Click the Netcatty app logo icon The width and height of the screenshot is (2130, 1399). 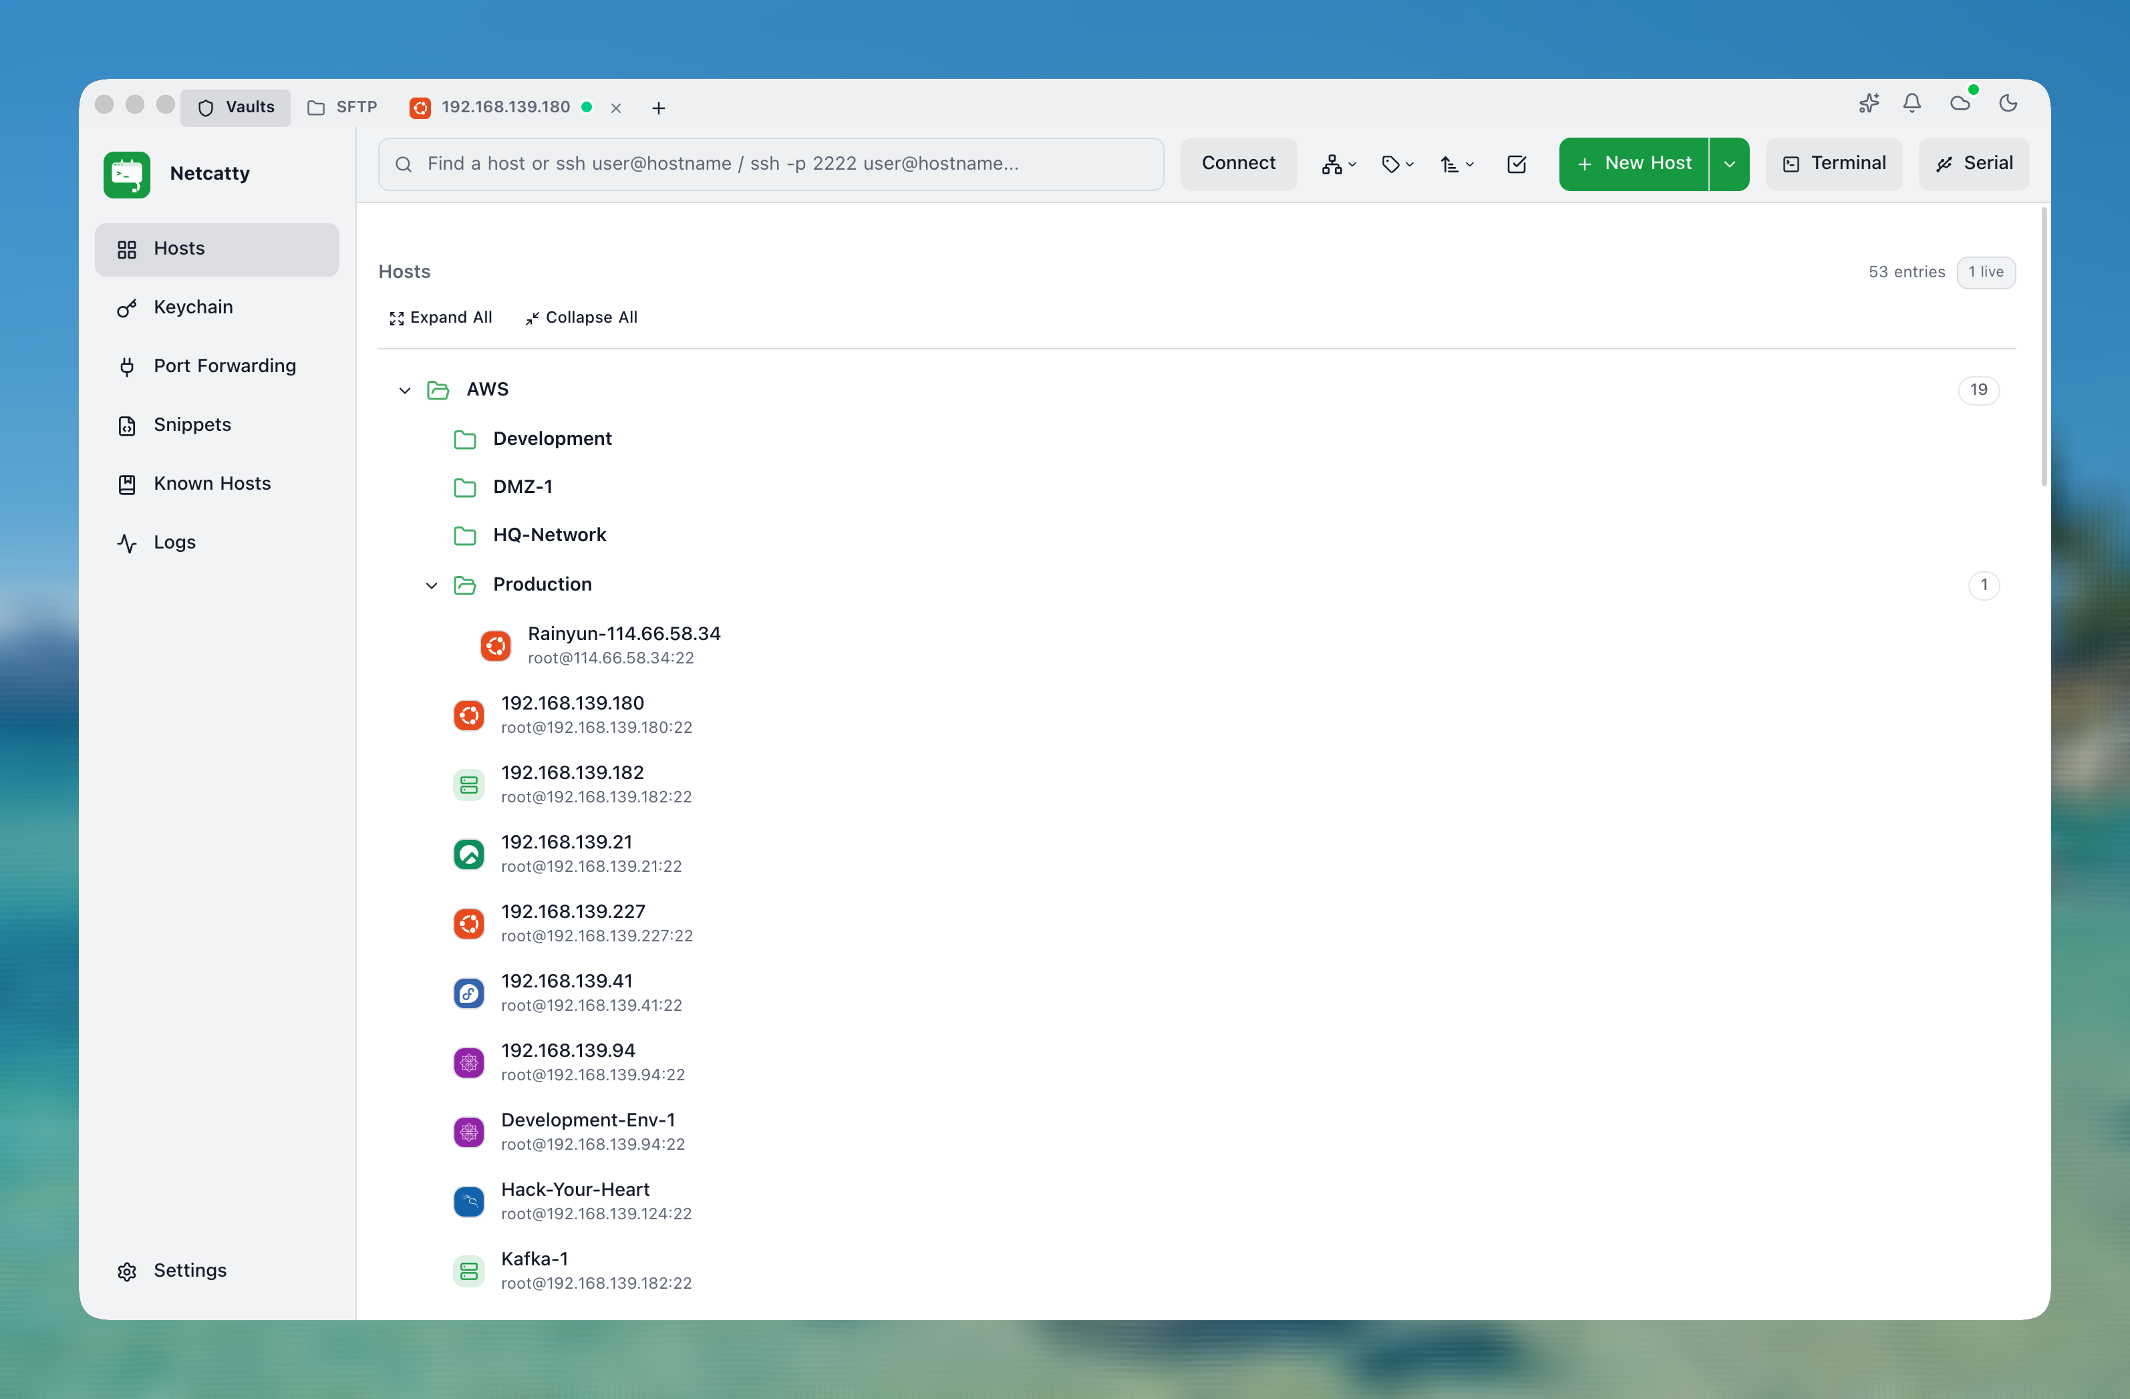[x=126, y=174]
